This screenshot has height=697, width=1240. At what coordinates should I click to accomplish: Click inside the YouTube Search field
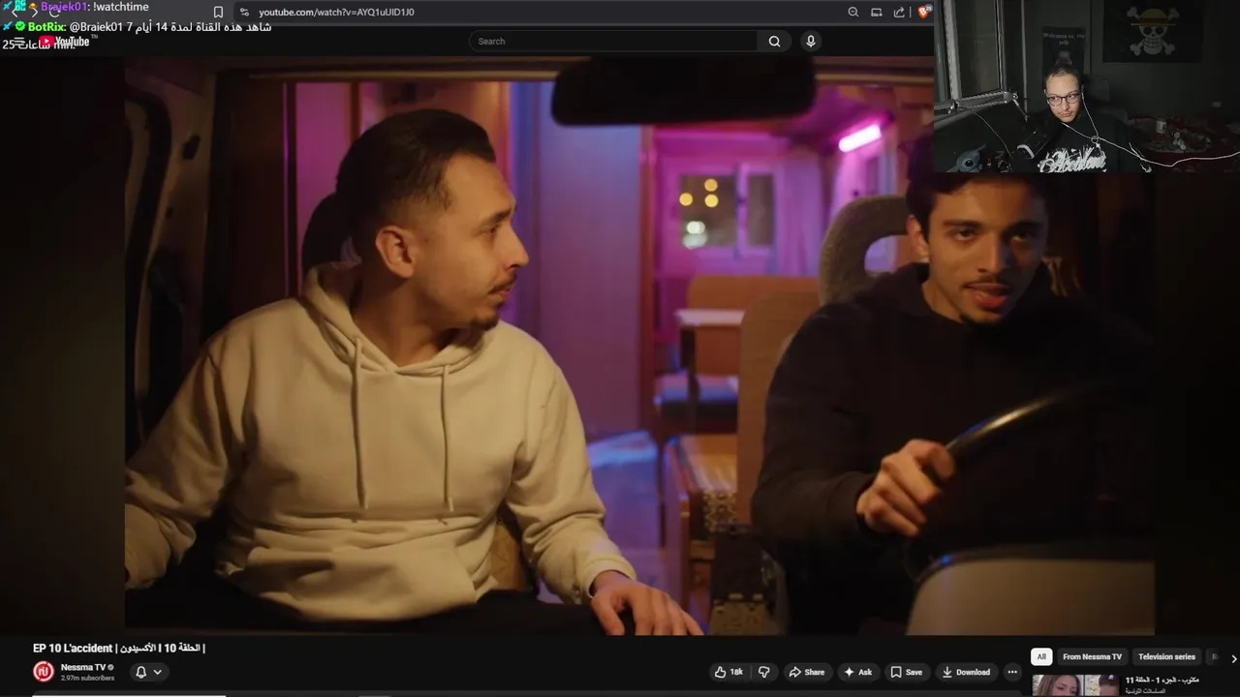click(x=614, y=42)
